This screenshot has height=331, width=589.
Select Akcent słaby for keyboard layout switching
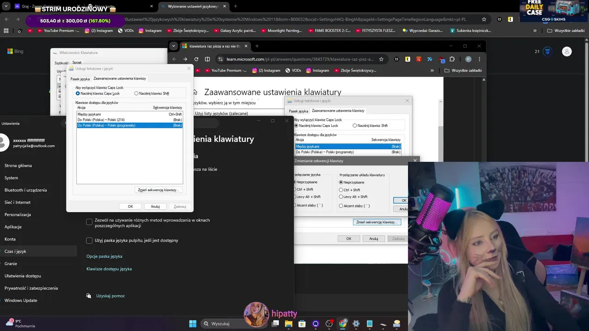coord(354,206)
